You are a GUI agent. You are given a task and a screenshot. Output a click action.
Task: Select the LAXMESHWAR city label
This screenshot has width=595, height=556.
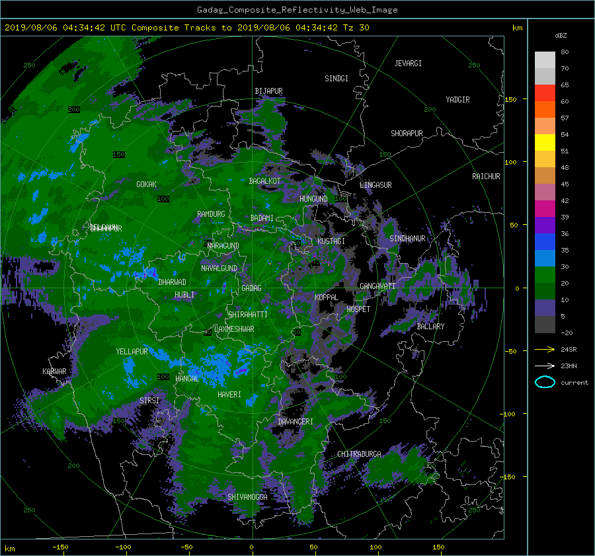[234, 329]
